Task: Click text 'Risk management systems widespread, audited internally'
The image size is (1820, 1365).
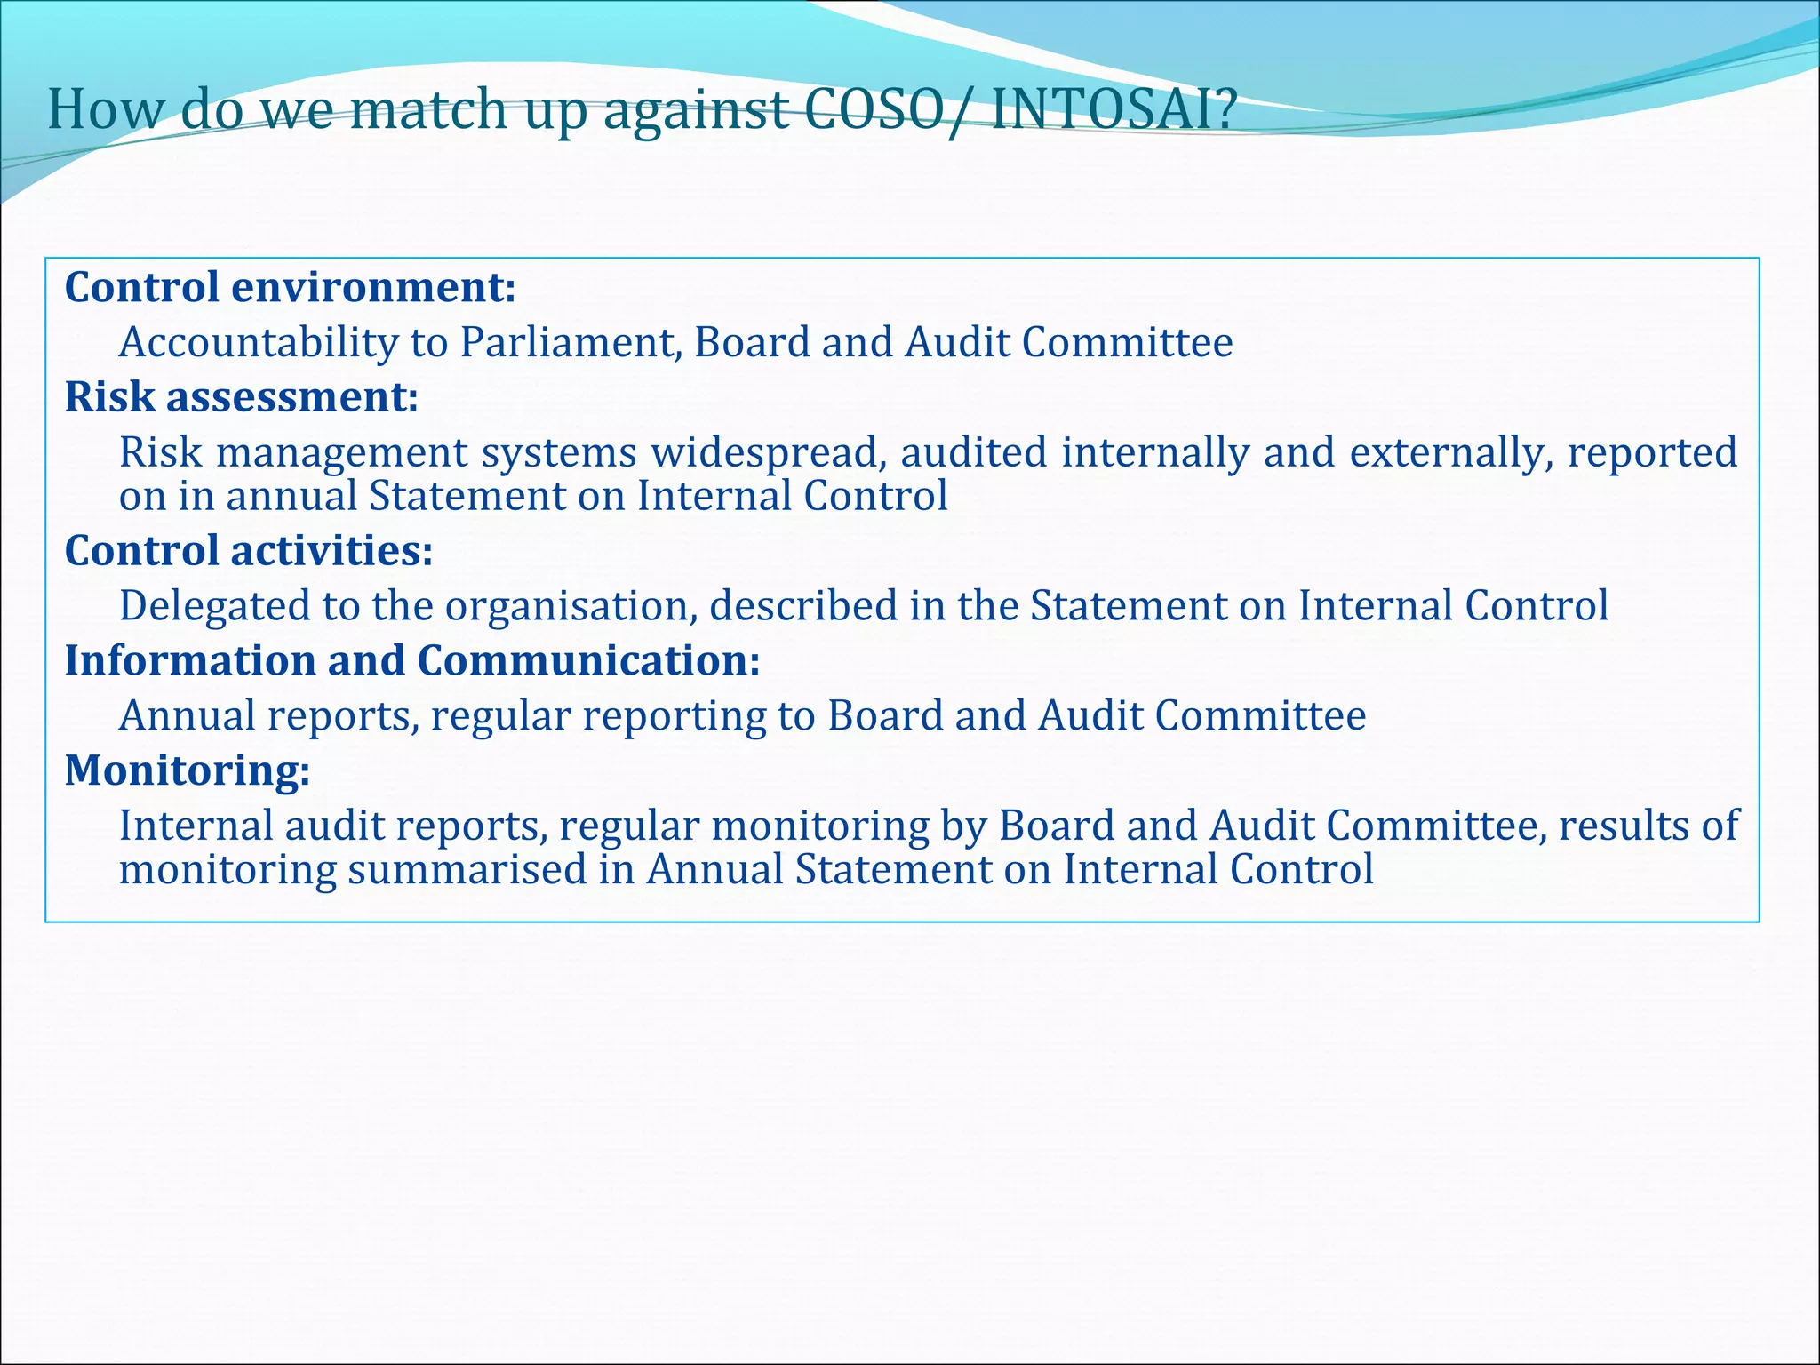Action: point(684,452)
